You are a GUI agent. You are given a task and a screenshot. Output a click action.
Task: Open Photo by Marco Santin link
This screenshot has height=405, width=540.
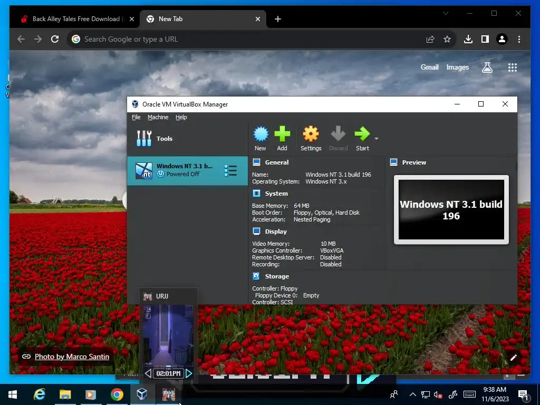(x=72, y=356)
